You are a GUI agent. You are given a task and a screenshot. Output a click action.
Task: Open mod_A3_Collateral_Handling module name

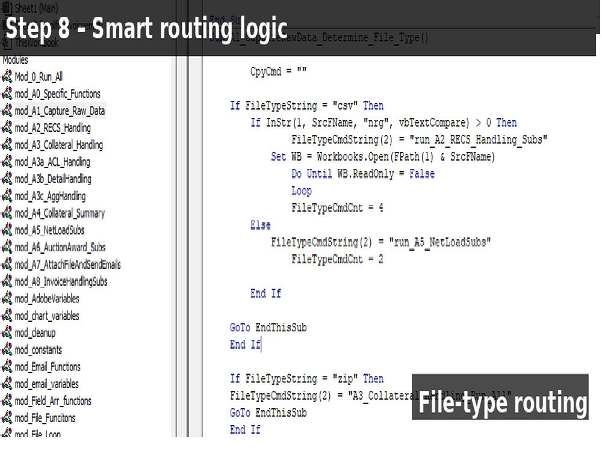[59, 145]
